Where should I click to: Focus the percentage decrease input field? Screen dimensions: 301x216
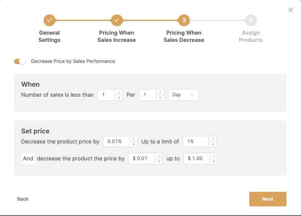click(x=116, y=141)
